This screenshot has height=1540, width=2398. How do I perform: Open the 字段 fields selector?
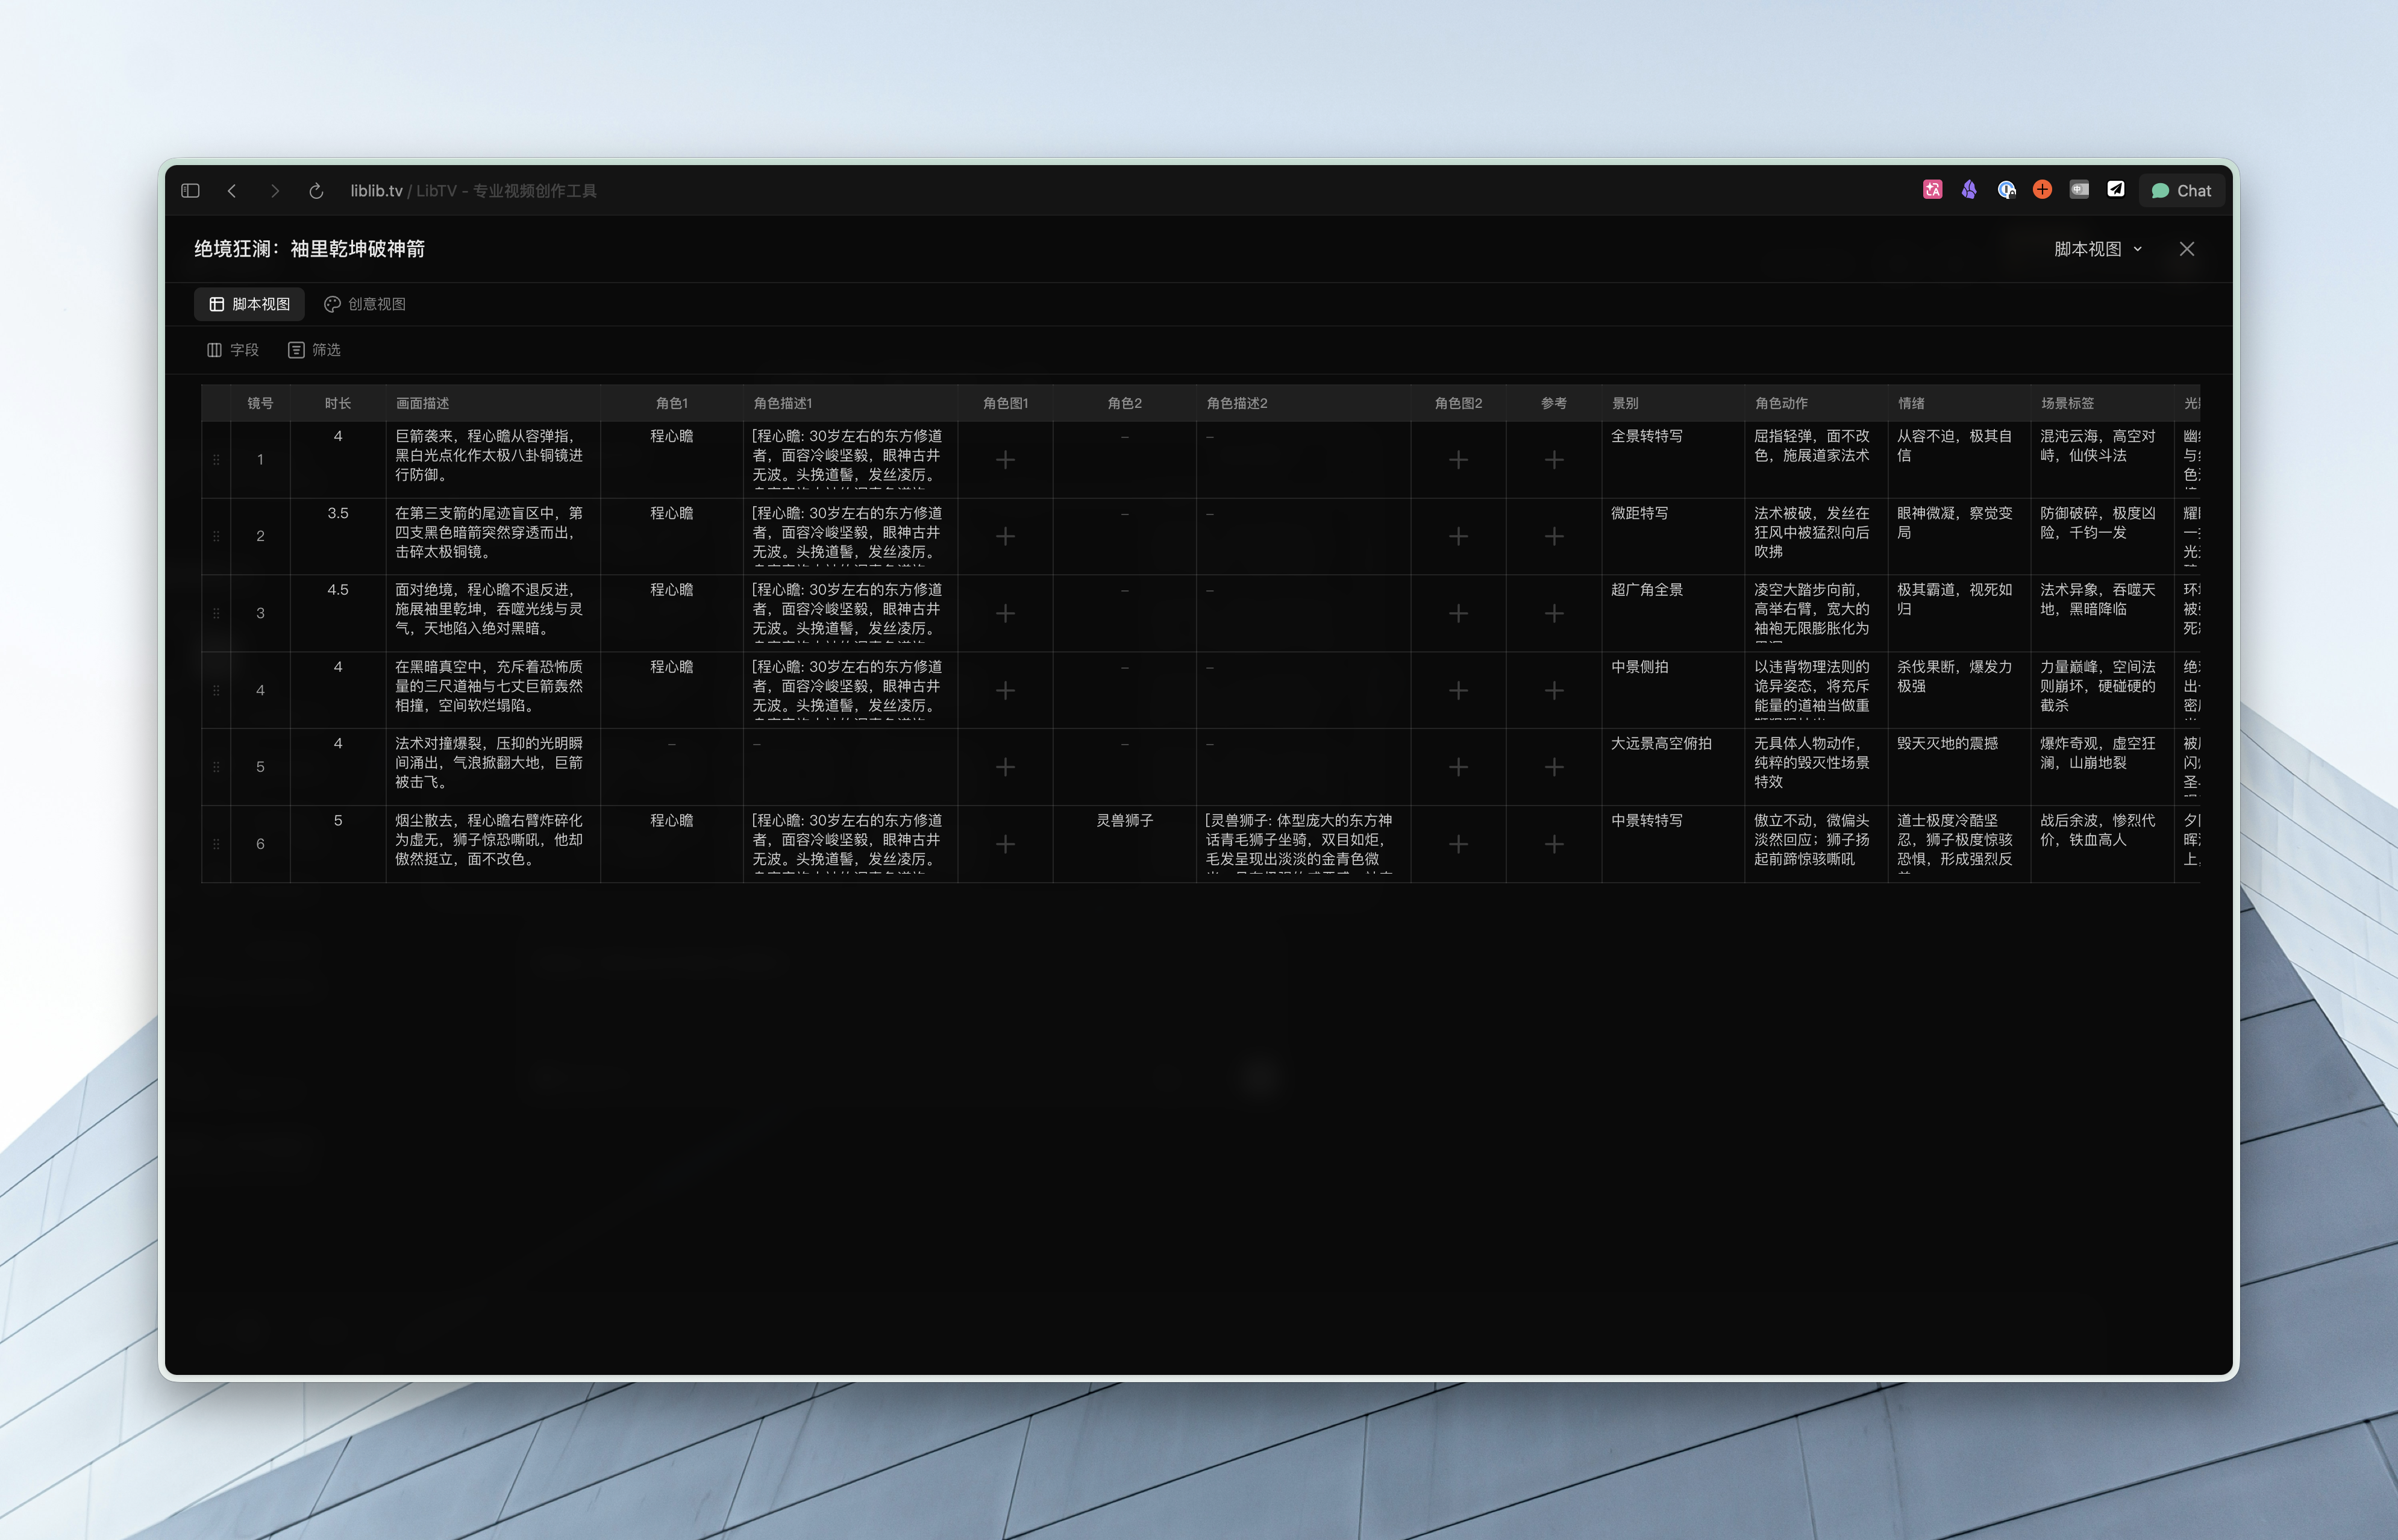pos(233,350)
